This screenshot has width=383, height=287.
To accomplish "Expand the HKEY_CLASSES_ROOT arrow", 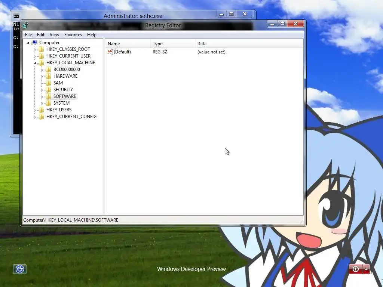I will (35, 50).
